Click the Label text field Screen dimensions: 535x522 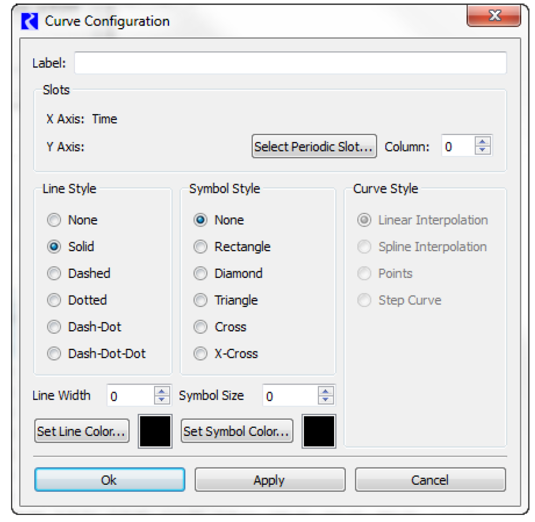(x=290, y=63)
